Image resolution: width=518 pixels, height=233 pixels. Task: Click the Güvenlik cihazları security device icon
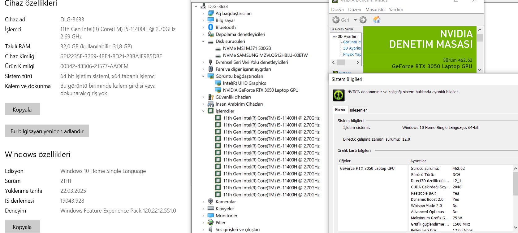(211, 97)
